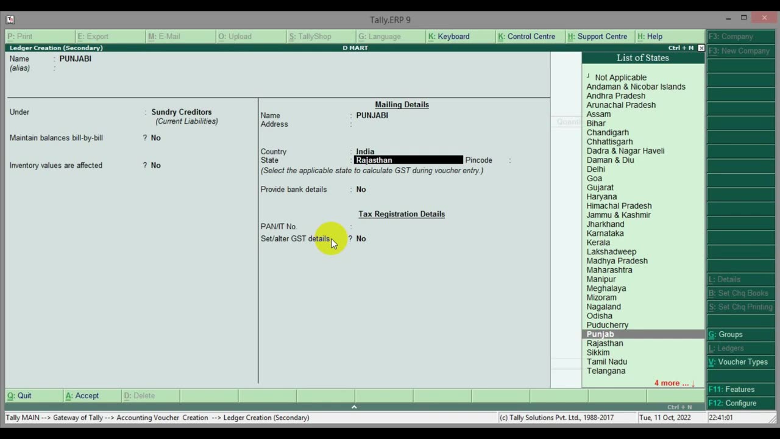Select Jammu & Kashmir from list
Viewport: 780px width, 439px height.
[619, 215]
